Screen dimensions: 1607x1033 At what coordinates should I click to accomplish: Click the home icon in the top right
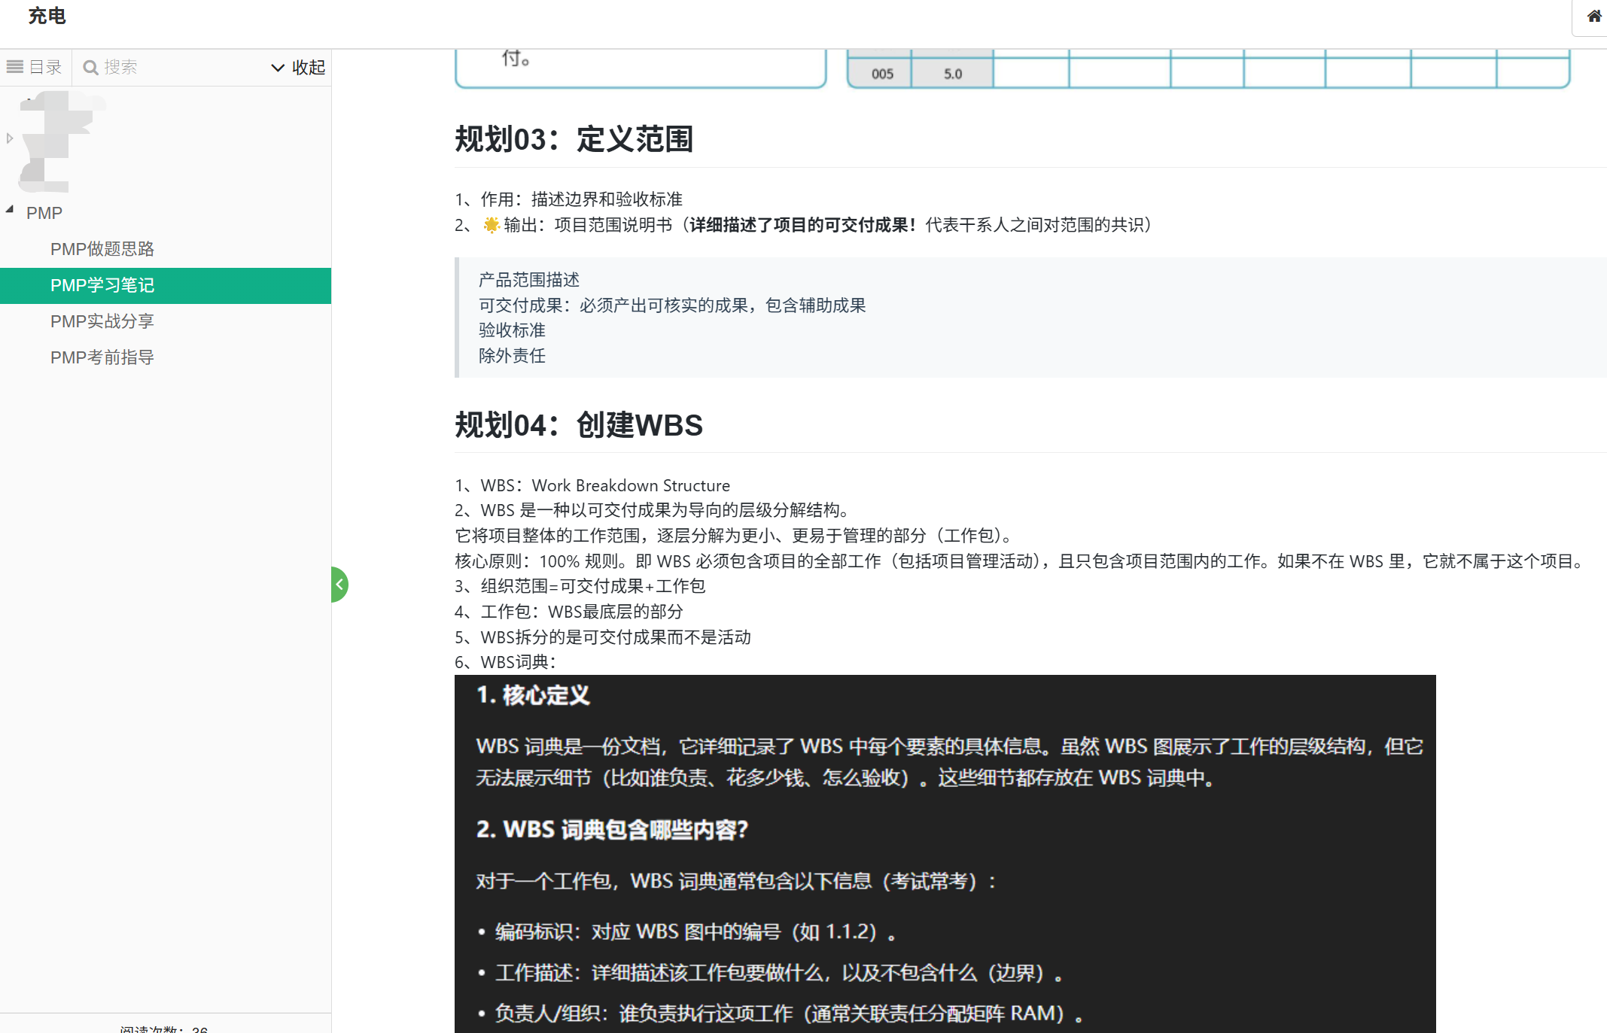(1594, 17)
